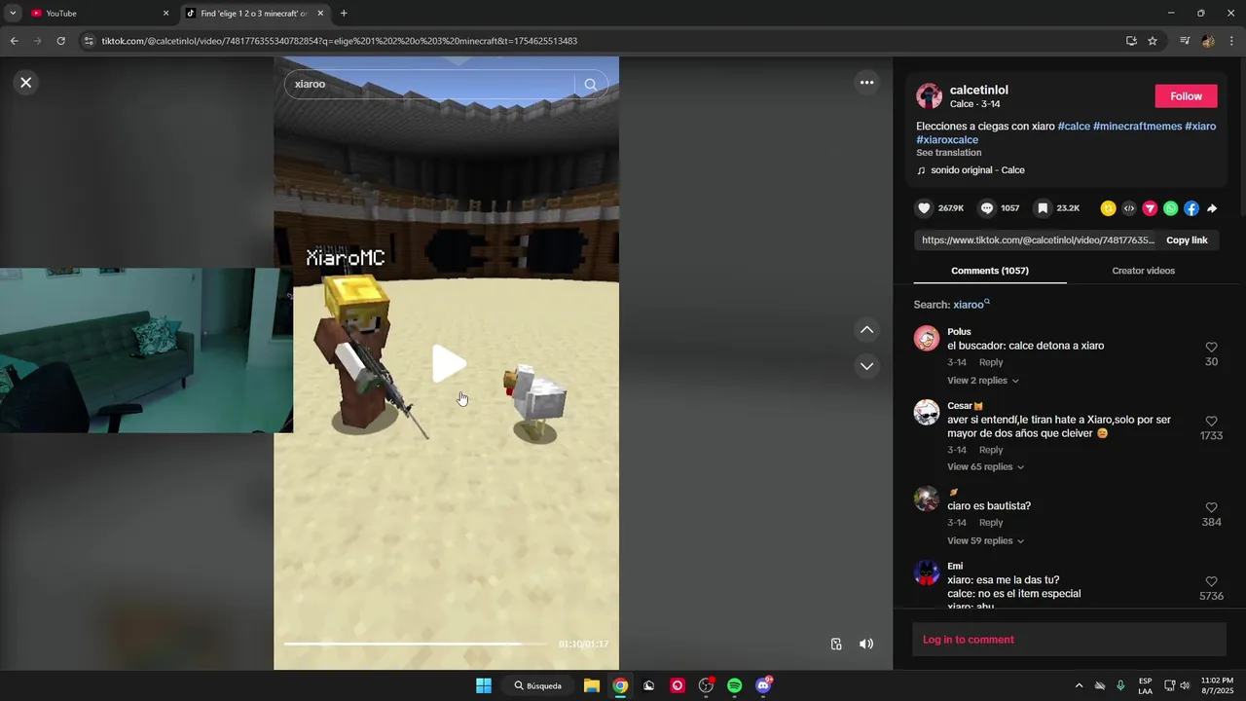
Task: Reply to Cesar's comment
Action: pos(991,450)
